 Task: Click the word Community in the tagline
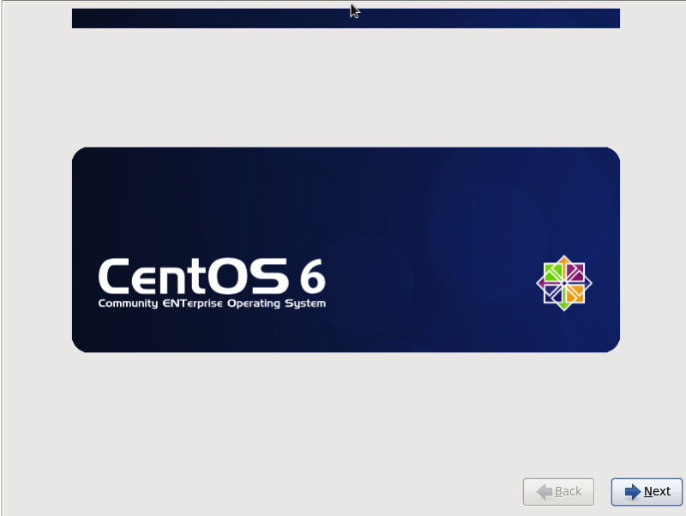pos(128,303)
